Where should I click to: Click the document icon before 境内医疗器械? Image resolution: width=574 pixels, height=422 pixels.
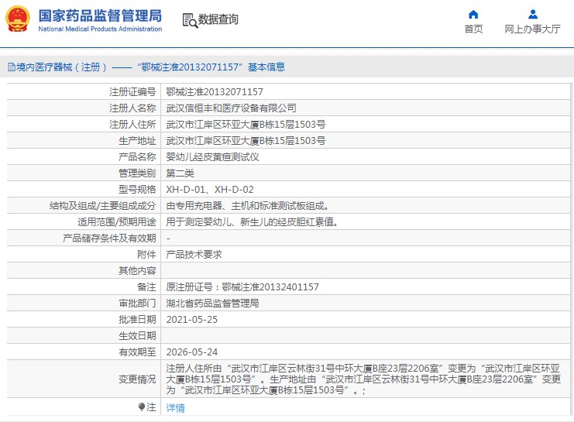[x=11, y=67]
